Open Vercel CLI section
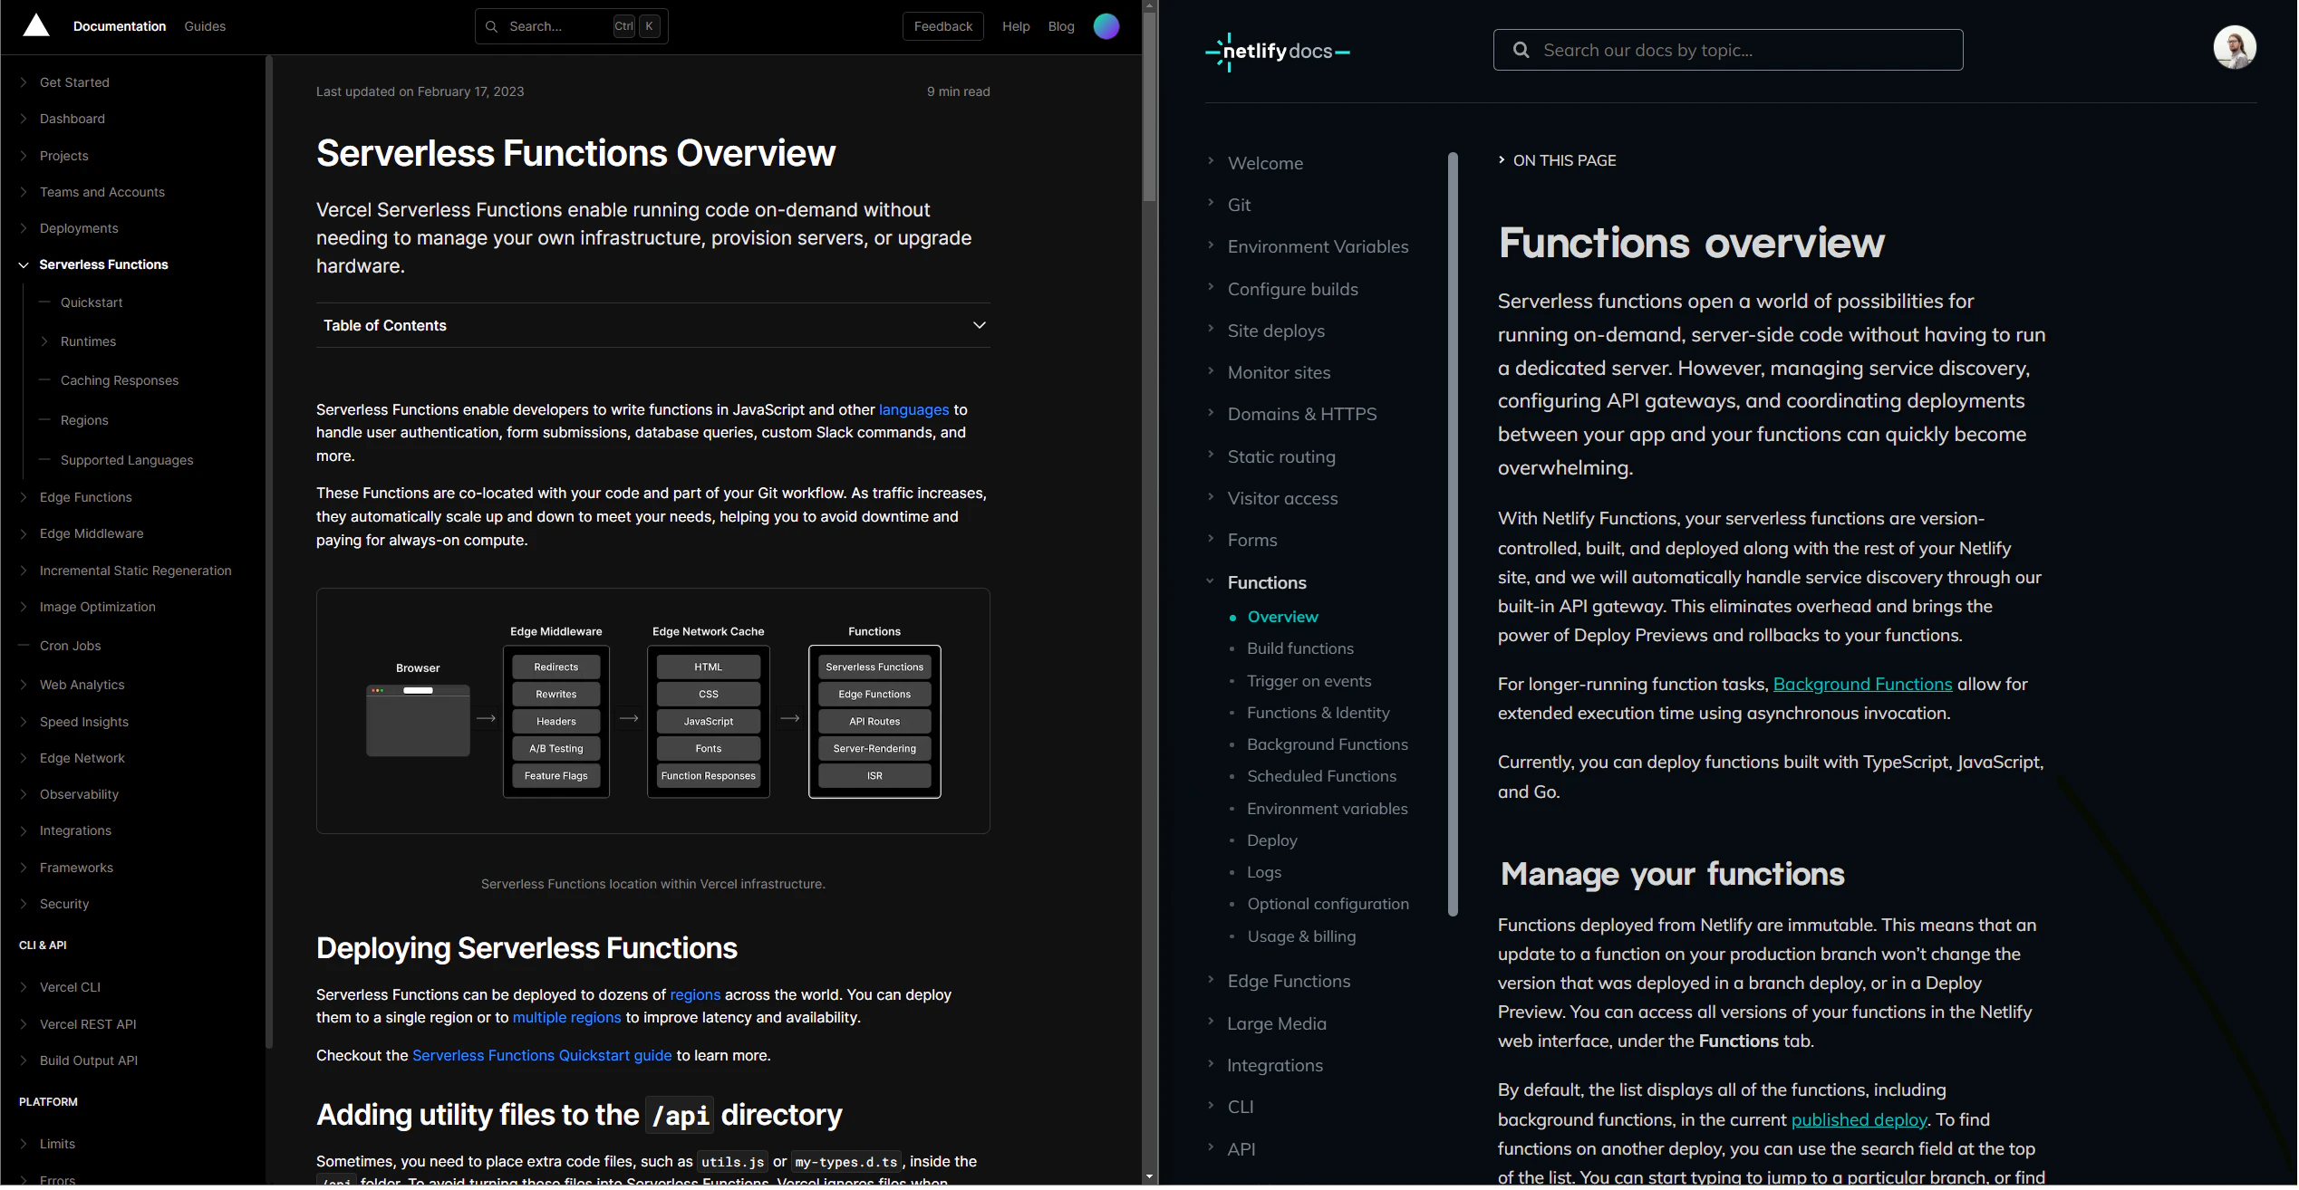Image resolution: width=2299 pixels, height=1190 pixels. point(70,987)
